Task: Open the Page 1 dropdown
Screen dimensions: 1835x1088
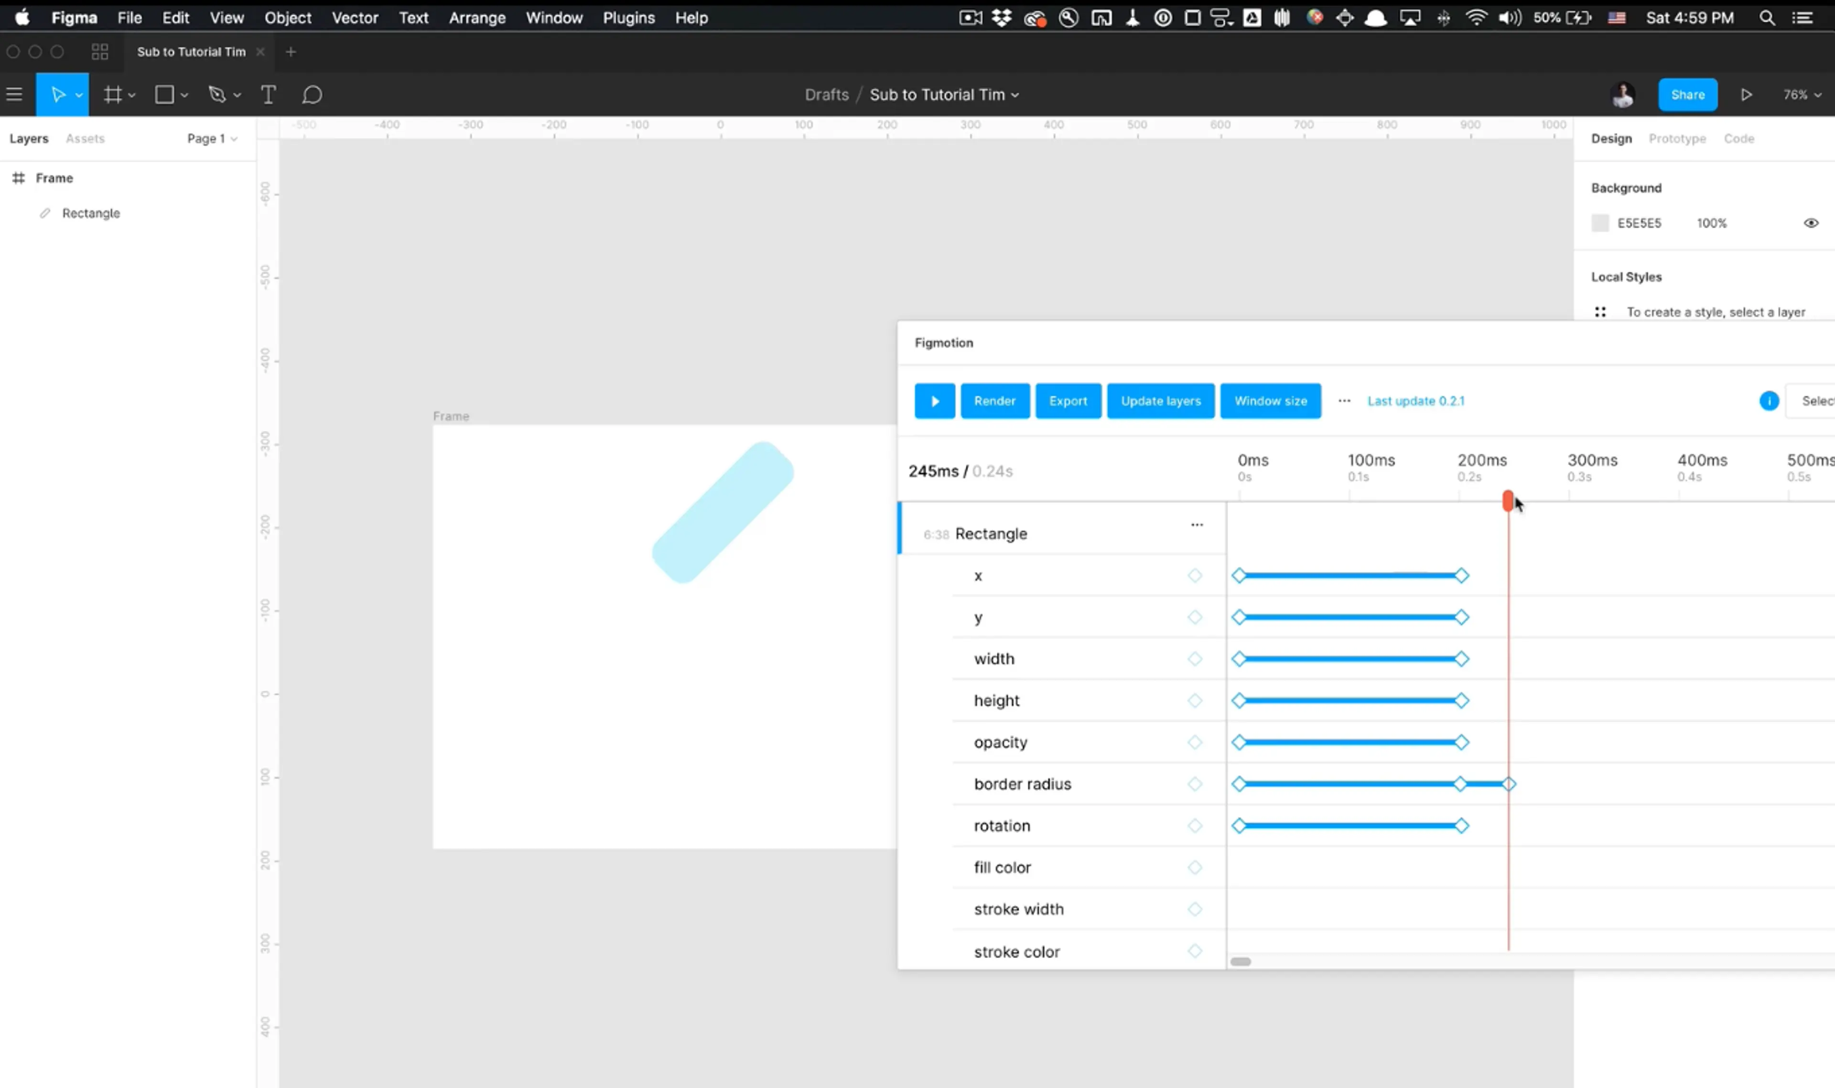Action: pyautogui.click(x=212, y=139)
